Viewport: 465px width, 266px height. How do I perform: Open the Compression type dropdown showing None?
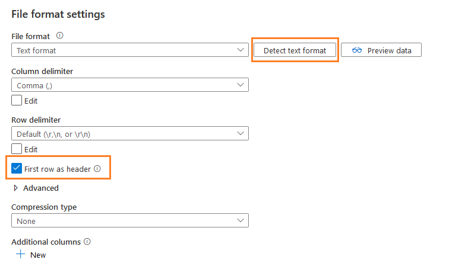point(129,221)
